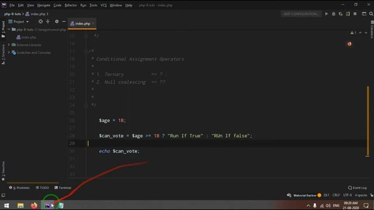Go to next highlighted error arrow
Screen dimensions: 374x210
(366, 33)
